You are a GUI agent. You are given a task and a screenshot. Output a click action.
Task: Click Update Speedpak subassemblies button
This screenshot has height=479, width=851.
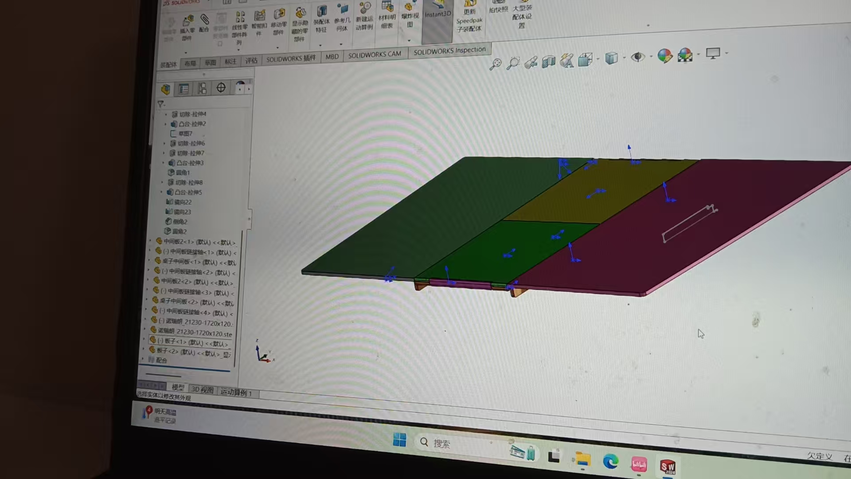pos(469,18)
